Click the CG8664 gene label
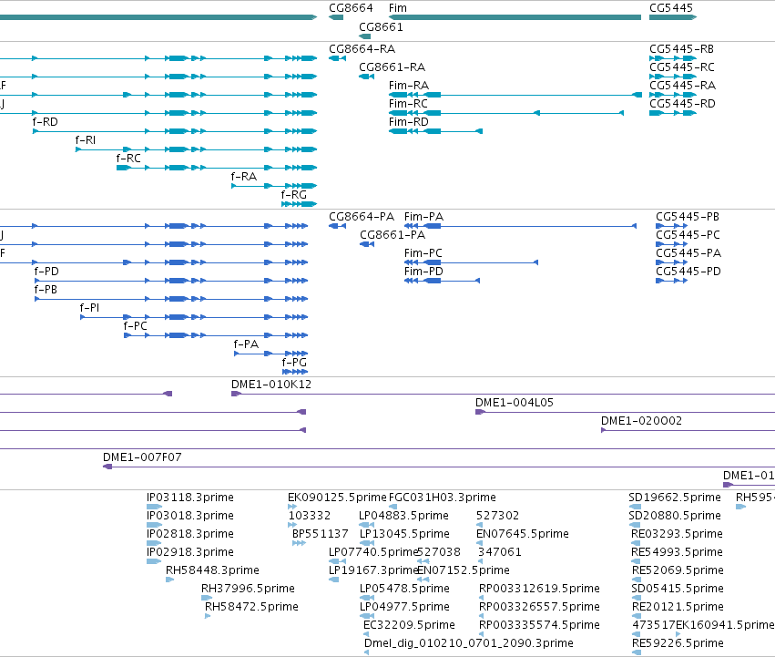Viewport: 775px width, 657px height. 351,8
